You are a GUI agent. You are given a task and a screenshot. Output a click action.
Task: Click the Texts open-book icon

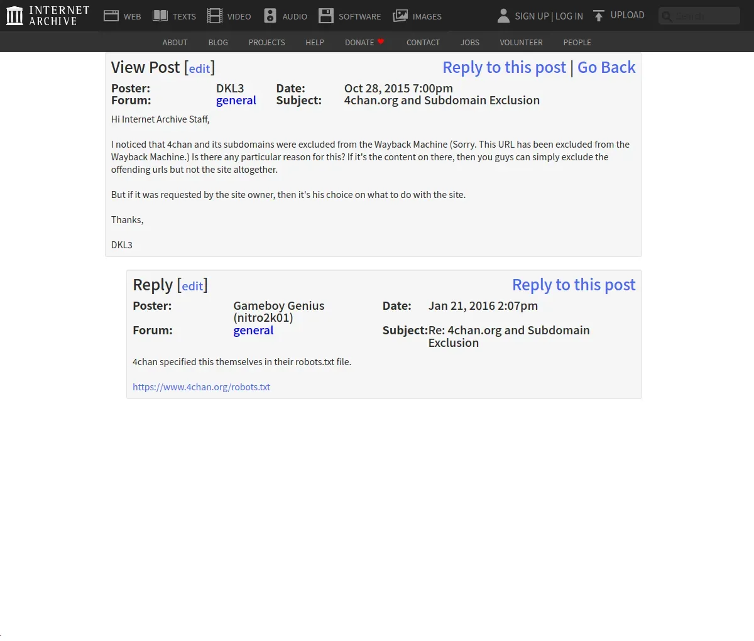point(160,16)
